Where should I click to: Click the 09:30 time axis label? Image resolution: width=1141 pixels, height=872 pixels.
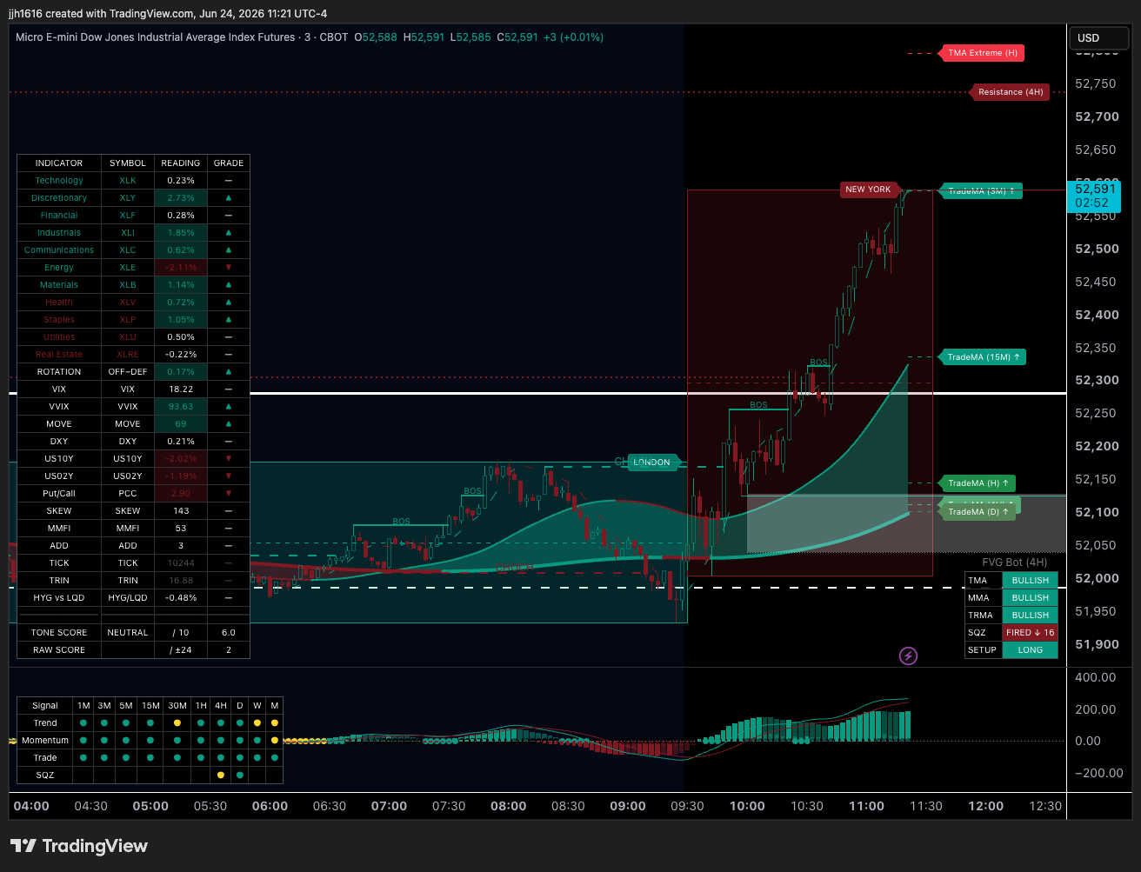(687, 806)
